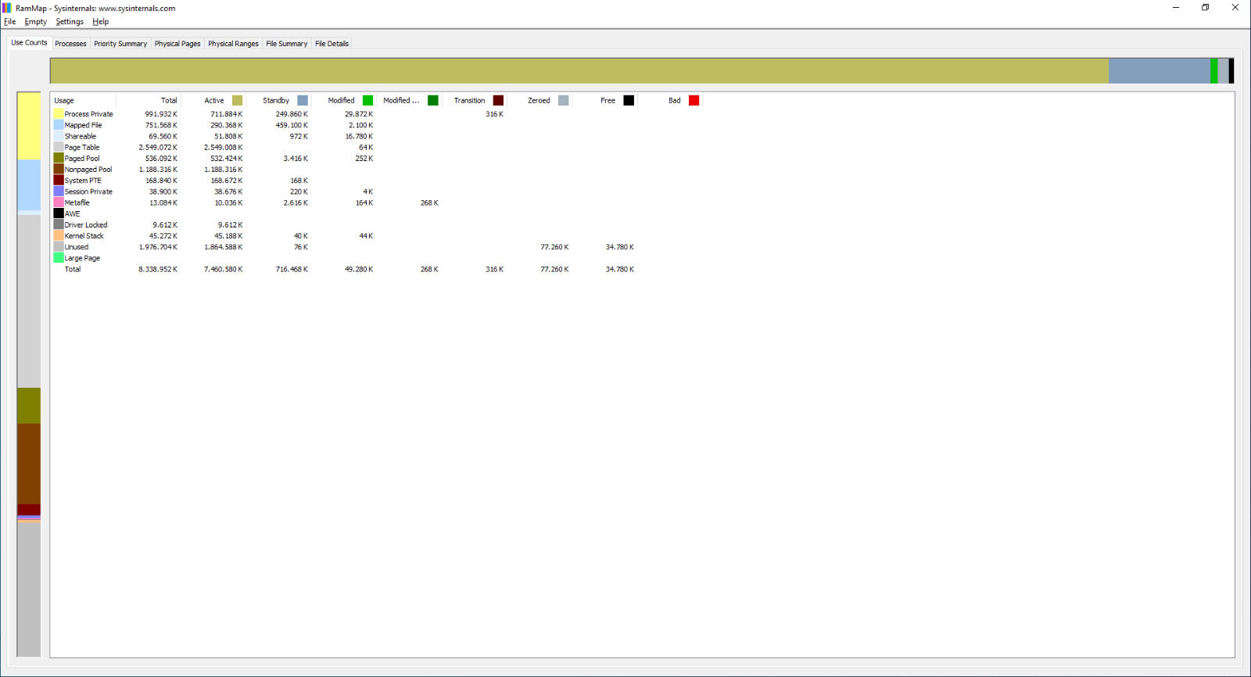
Task: Click the Modified column green swatch
Action: 367,100
